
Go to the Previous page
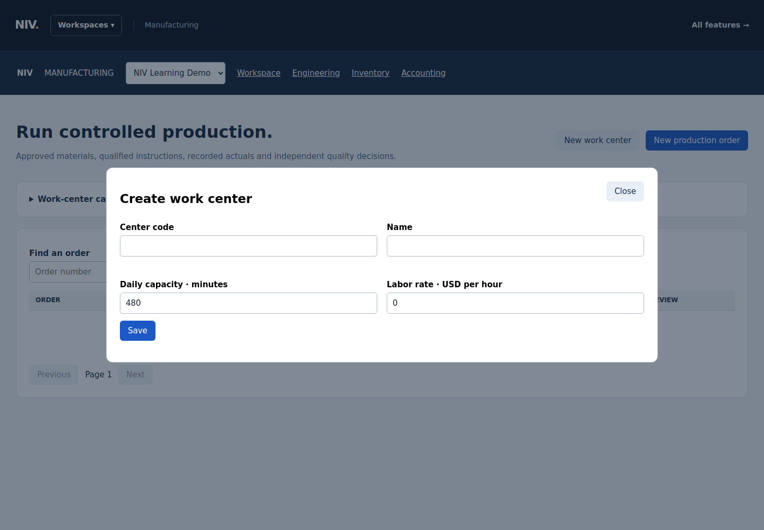[x=54, y=375]
